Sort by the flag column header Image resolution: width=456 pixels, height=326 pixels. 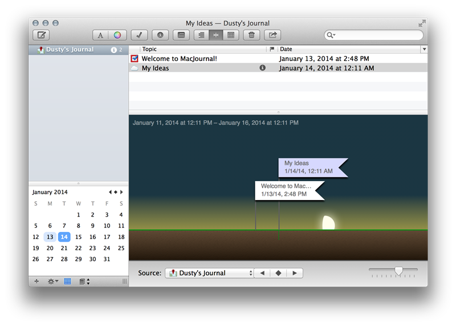(272, 49)
